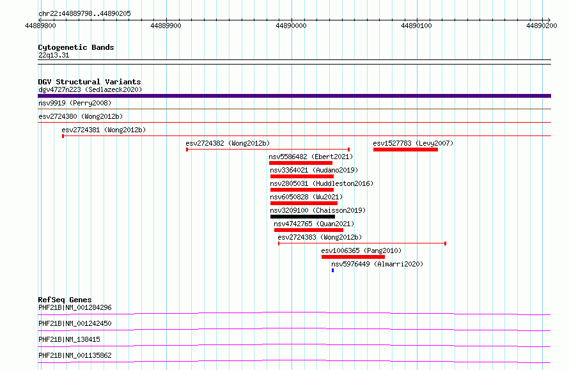Click the 44889900 ruler position label
The image size is (569, 370).
pos(166,26)
